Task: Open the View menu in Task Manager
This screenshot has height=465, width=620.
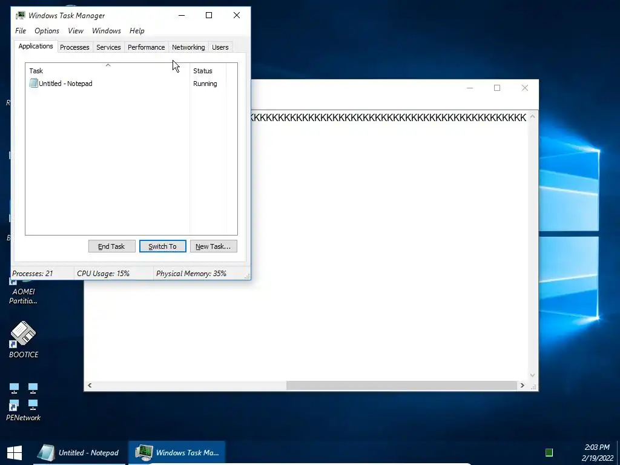Action: 76,31
